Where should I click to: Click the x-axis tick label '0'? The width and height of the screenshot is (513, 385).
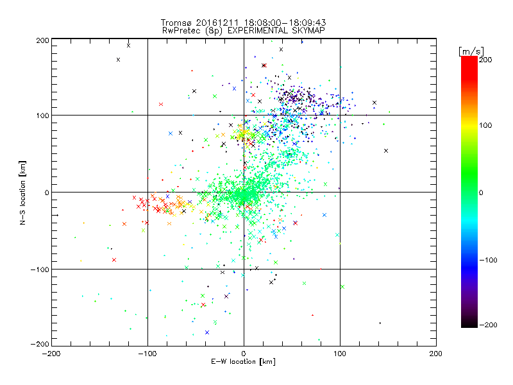pyautogui.click(x=244, y=354)
